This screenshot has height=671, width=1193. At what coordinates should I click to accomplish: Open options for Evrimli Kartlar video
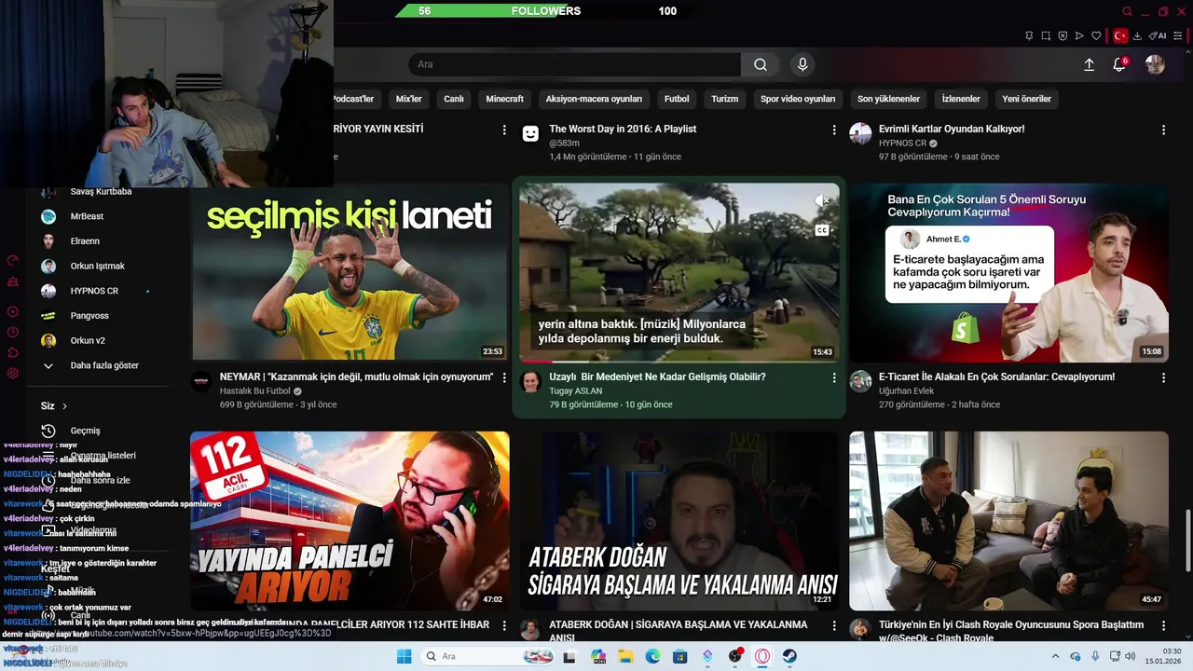pyautogui.click(x=1163, y=130)
